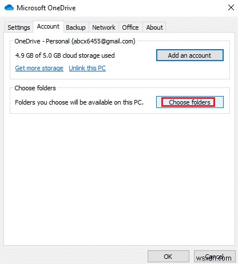Switch to the Backup tab
Image resolution: width=238 pixels, height=264 pixels.
coord(76,27)
